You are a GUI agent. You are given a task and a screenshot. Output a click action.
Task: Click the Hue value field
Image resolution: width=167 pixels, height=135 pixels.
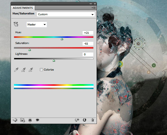point(88,33)
